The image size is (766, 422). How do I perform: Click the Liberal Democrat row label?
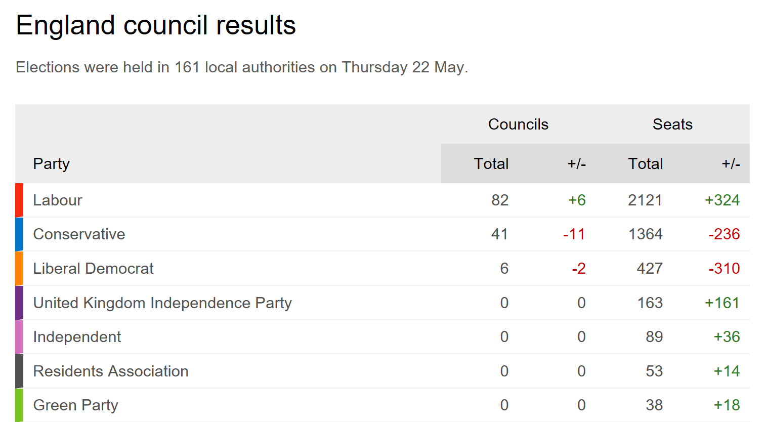coord(93,269)
